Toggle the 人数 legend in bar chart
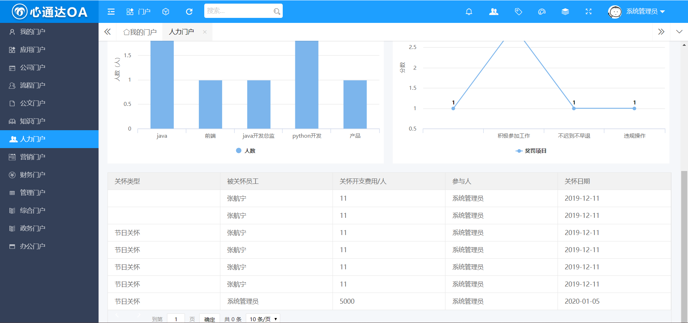Image resolution: width=688 pixels, height=323 pixels. 246,151
